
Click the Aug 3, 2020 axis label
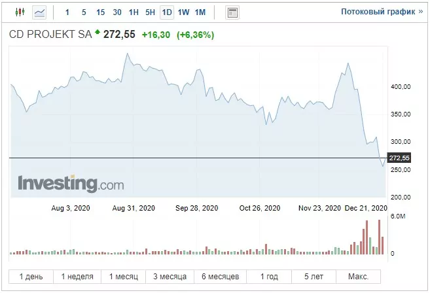coord(71,208)
